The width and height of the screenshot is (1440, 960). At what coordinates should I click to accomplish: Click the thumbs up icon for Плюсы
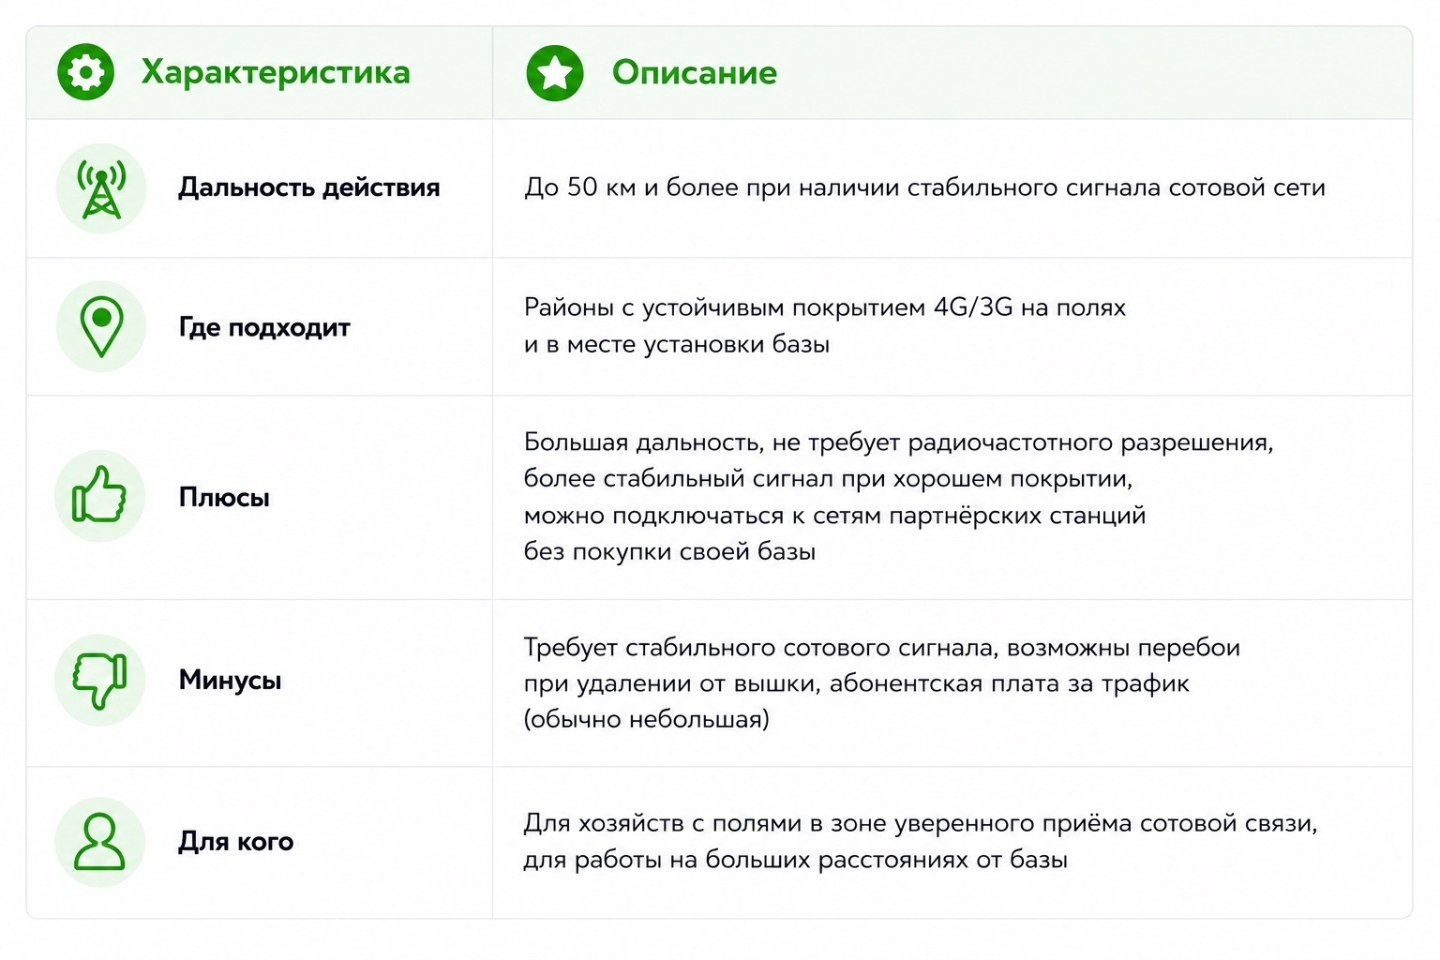coord(100,496)
